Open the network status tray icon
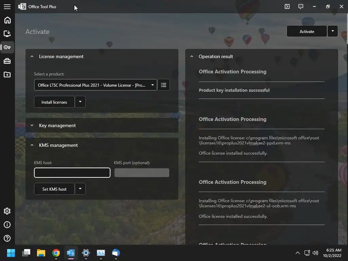Viewport: 348px width, 261px height. click(x=307, y=253)
